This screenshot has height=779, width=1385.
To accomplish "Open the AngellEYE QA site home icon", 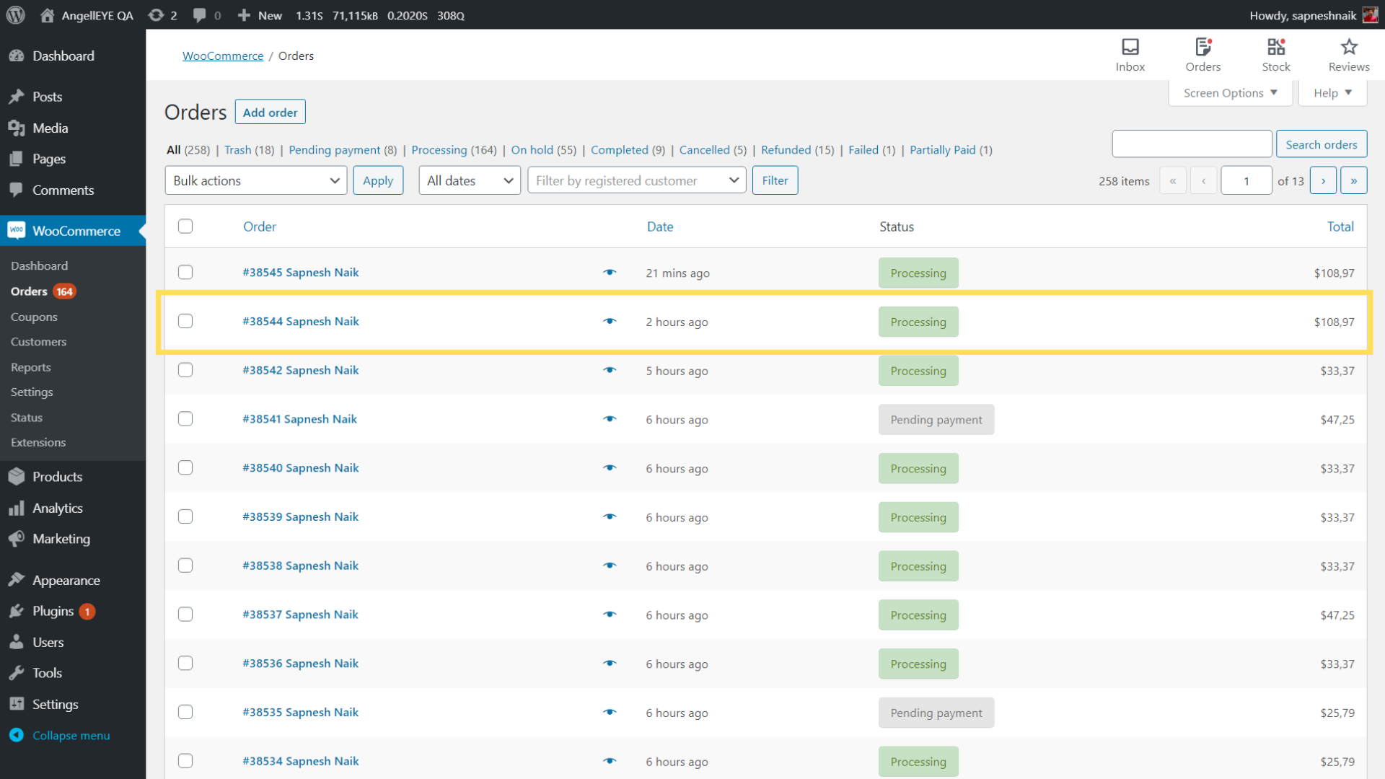I will [x=48, y=15].
